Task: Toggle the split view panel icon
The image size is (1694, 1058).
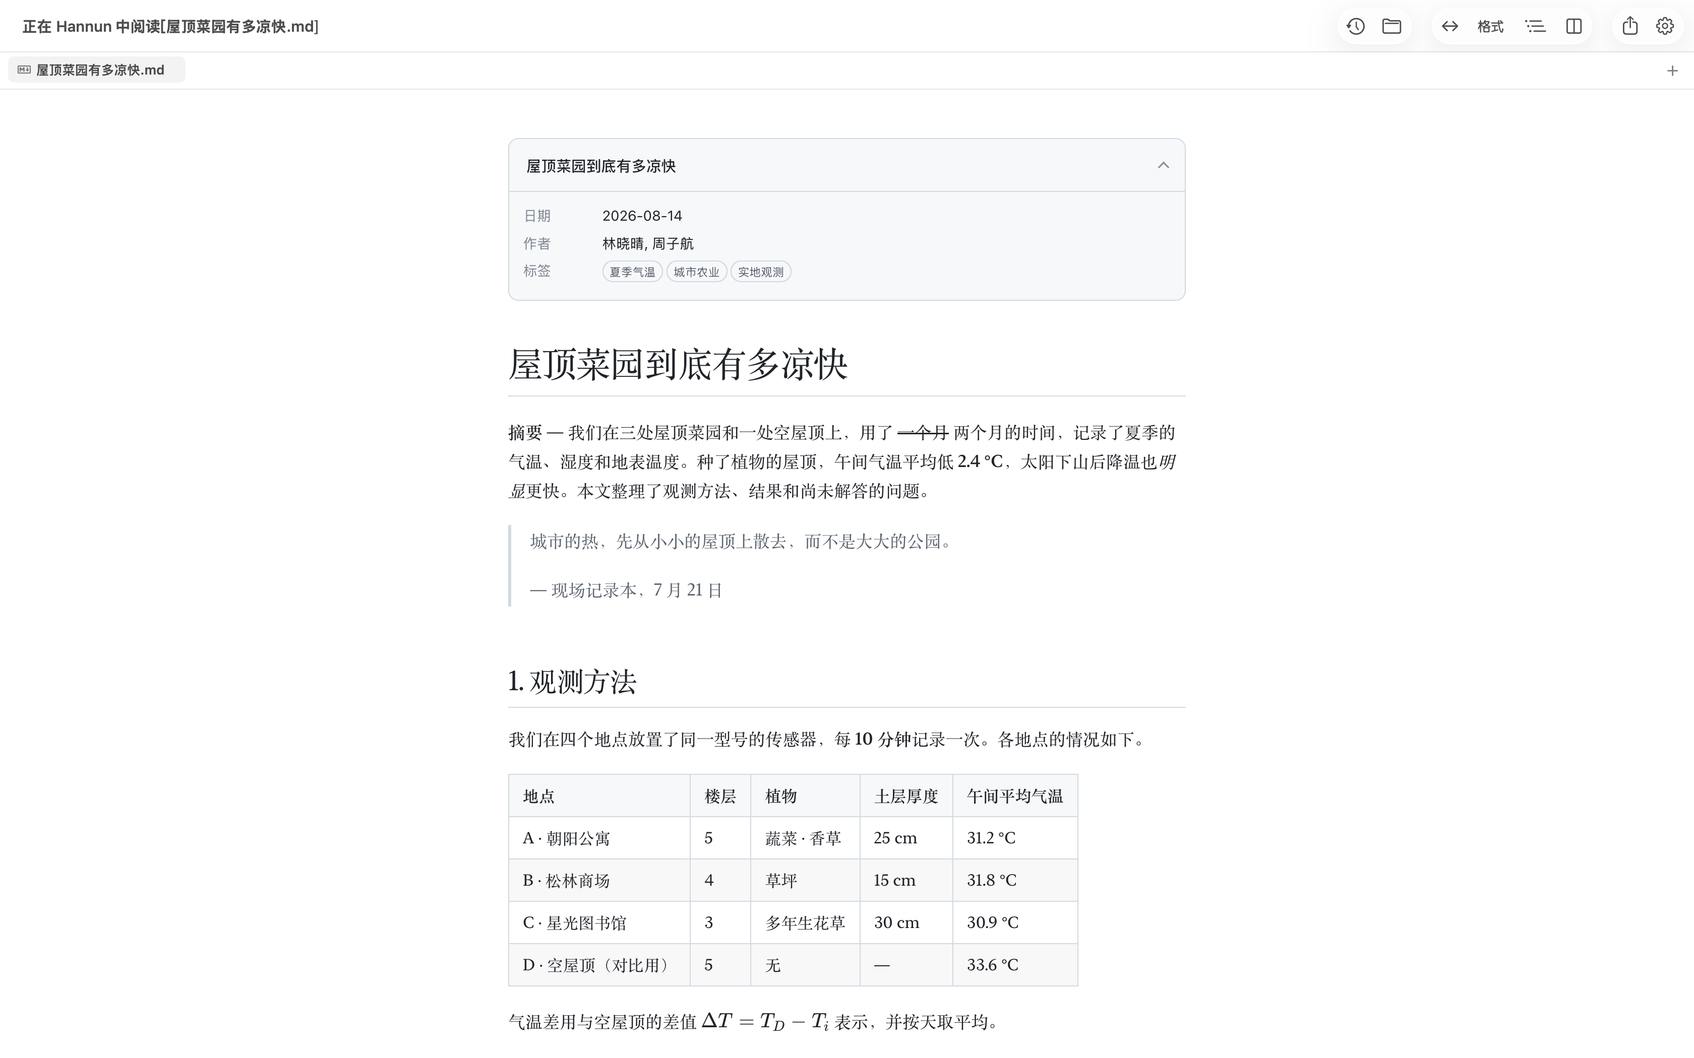Action: pos(1575,27)
